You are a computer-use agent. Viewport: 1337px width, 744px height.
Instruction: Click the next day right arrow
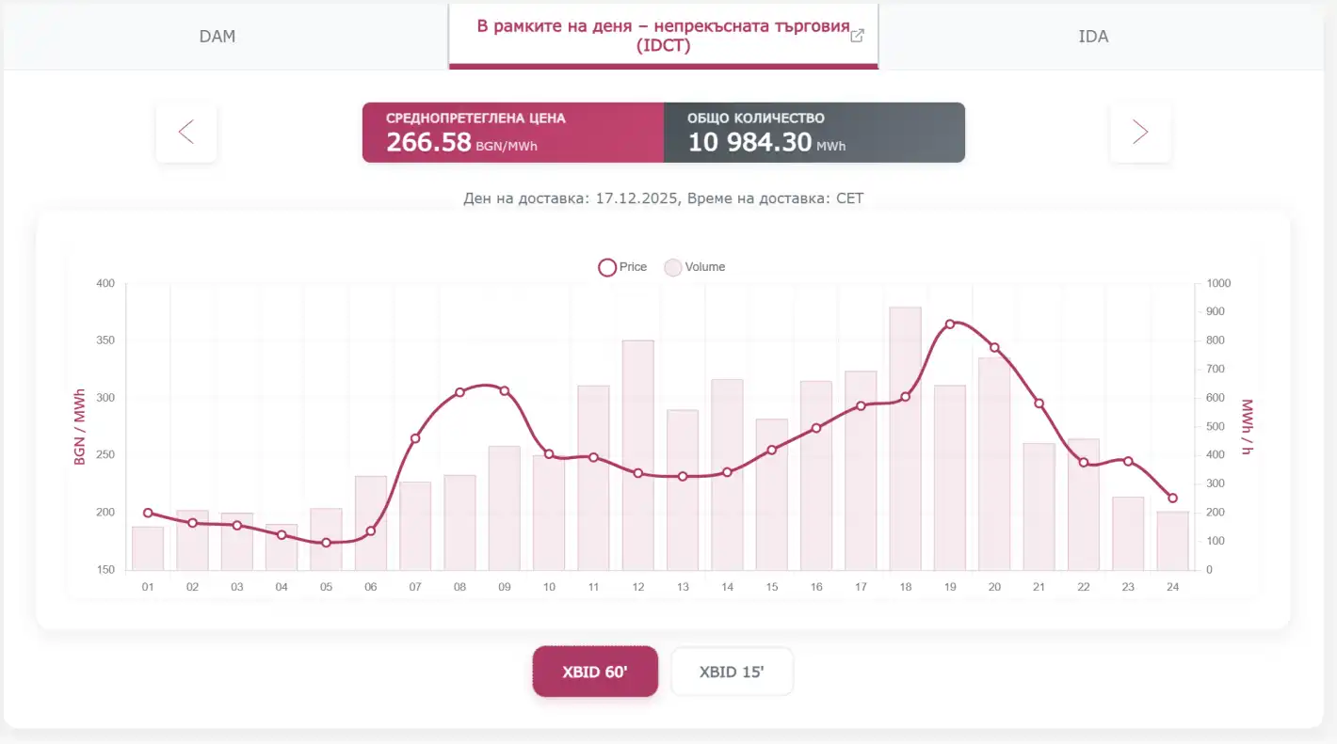click(x=1140, y=133)
